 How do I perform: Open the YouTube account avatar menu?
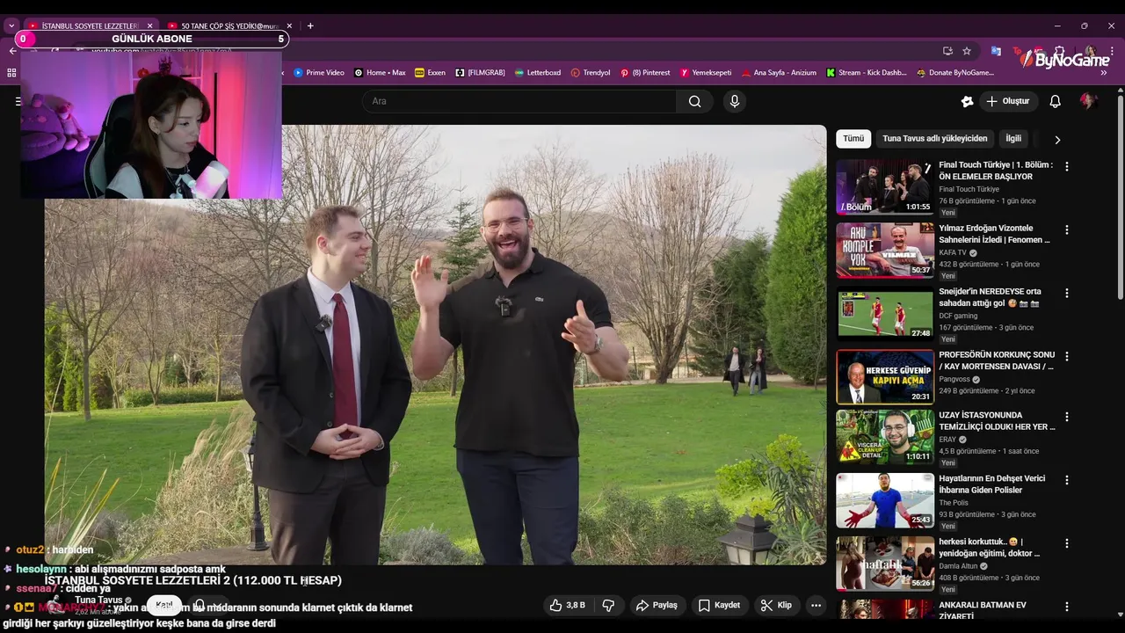pos(1088,101)
